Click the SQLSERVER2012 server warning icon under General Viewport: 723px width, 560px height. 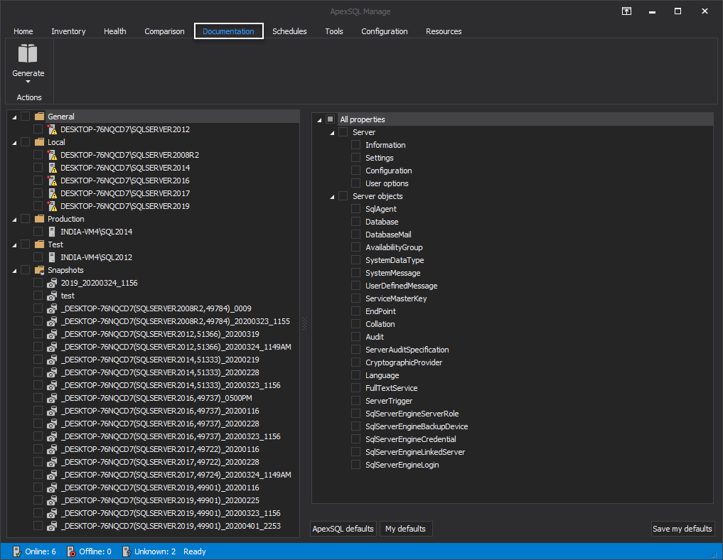51,129
